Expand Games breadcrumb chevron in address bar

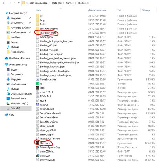pyautogui.click(x=76, y=3)
